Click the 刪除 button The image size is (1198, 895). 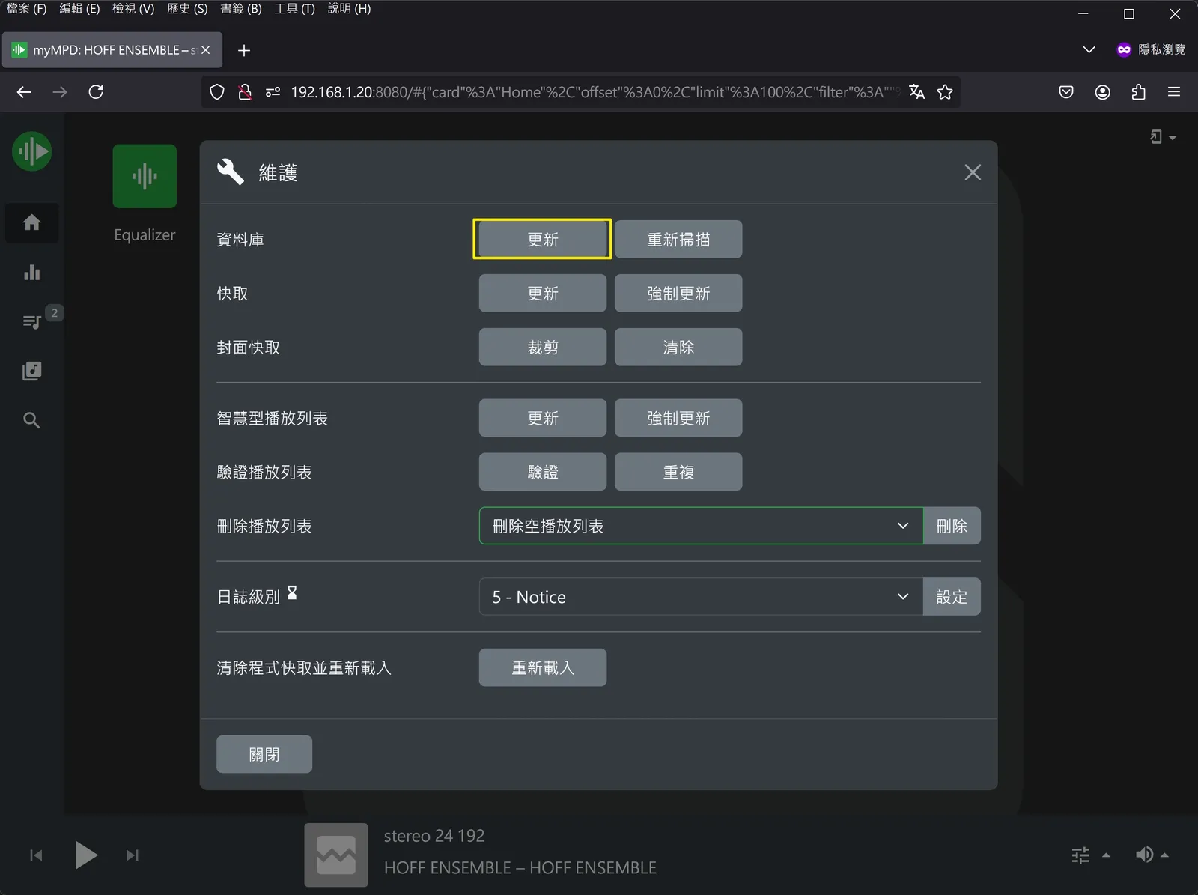coord(952,526)
